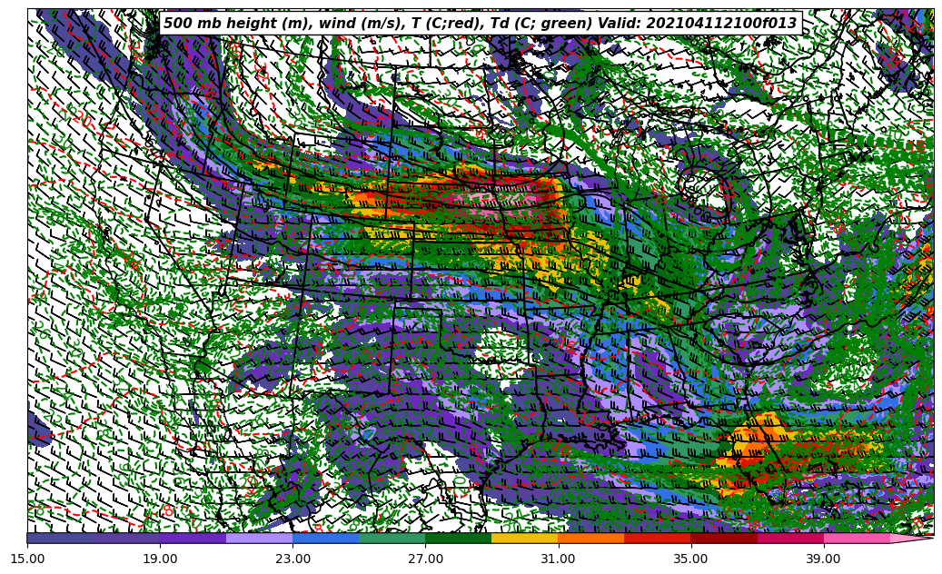Click the 27.00 colorbar tick label
This screenshot has width=942, height=574.
[426, 559]
